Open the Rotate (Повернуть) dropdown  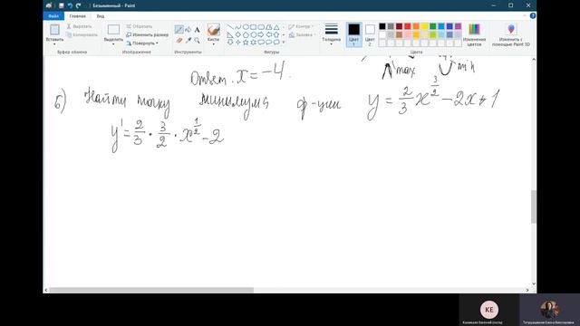click(x=142, y=43)
